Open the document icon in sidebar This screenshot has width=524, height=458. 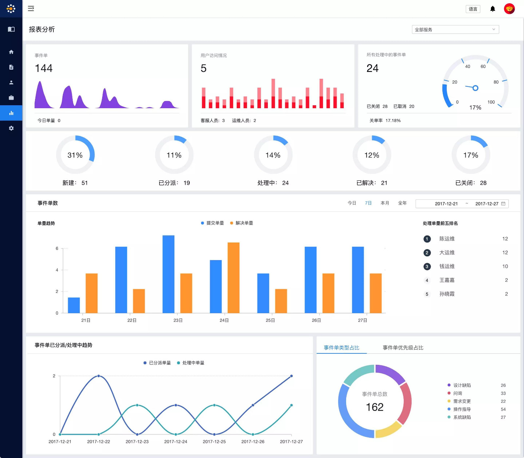(11, 67)
